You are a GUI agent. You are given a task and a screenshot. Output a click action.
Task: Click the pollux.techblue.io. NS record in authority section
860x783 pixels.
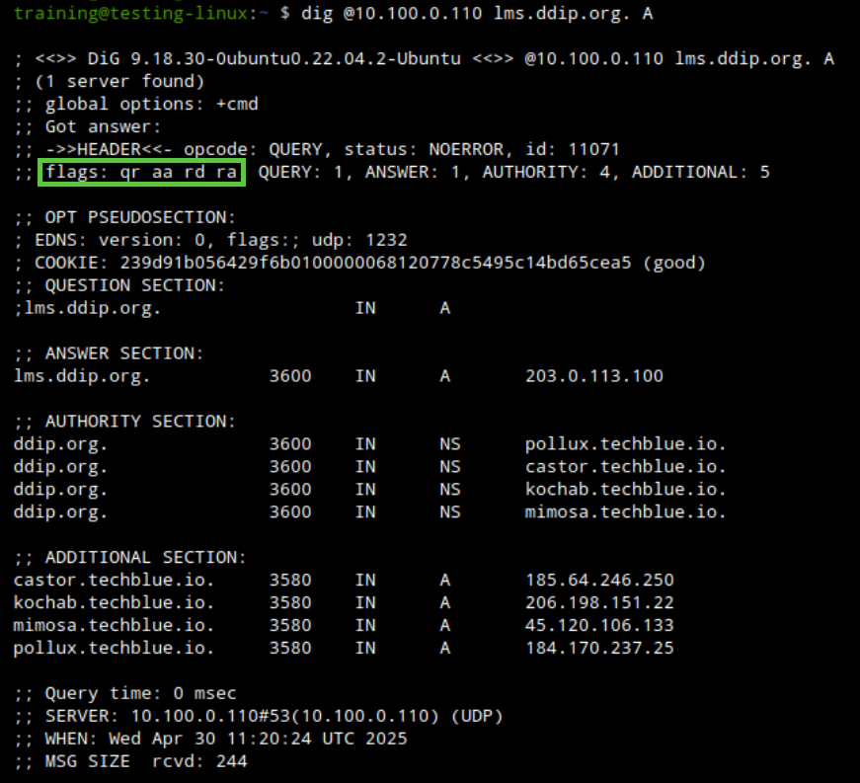(625, 444)
